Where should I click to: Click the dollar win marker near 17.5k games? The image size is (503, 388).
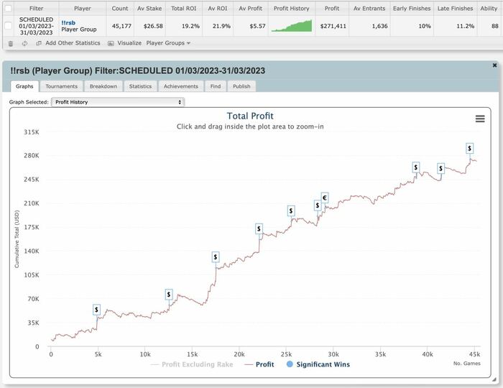(x=216, y=257)
